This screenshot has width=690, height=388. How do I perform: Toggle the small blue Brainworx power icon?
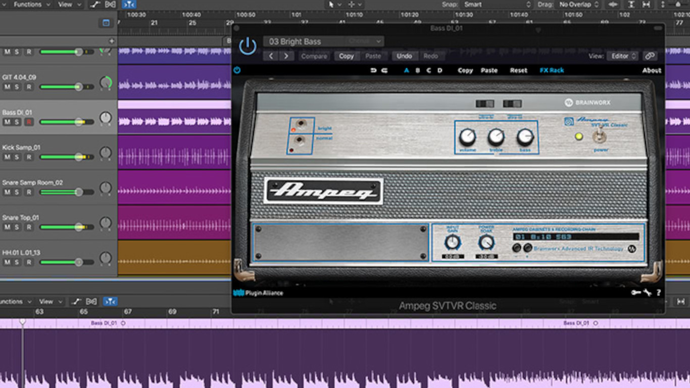(x=237, y=70)
